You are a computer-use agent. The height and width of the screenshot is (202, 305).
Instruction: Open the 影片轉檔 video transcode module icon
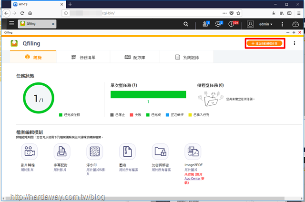click(29, 151)
